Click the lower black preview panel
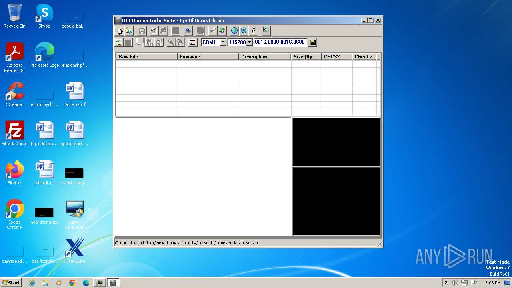Screen dimensions: 512x288 [x=336, y=201]
